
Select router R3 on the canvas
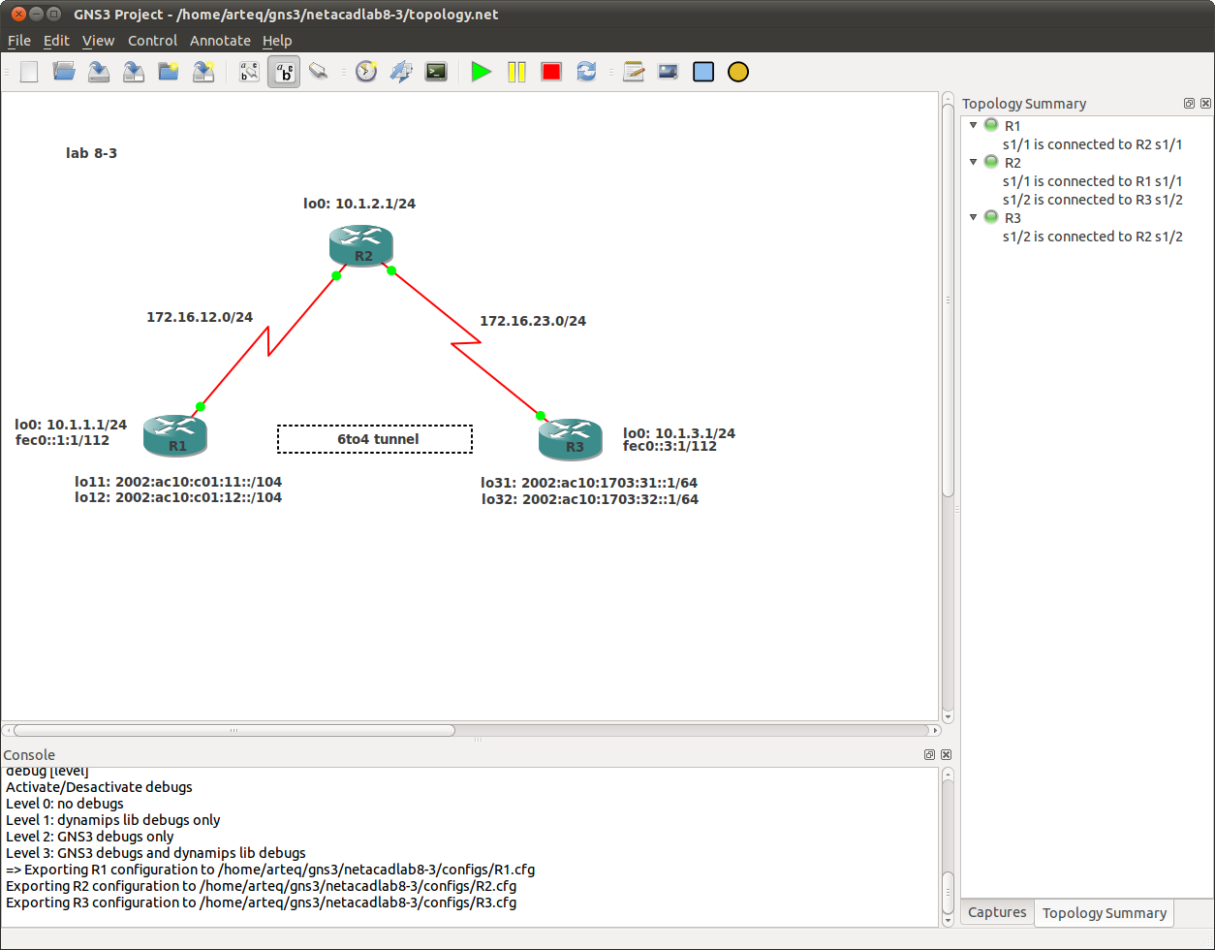(x=572, y=438)
